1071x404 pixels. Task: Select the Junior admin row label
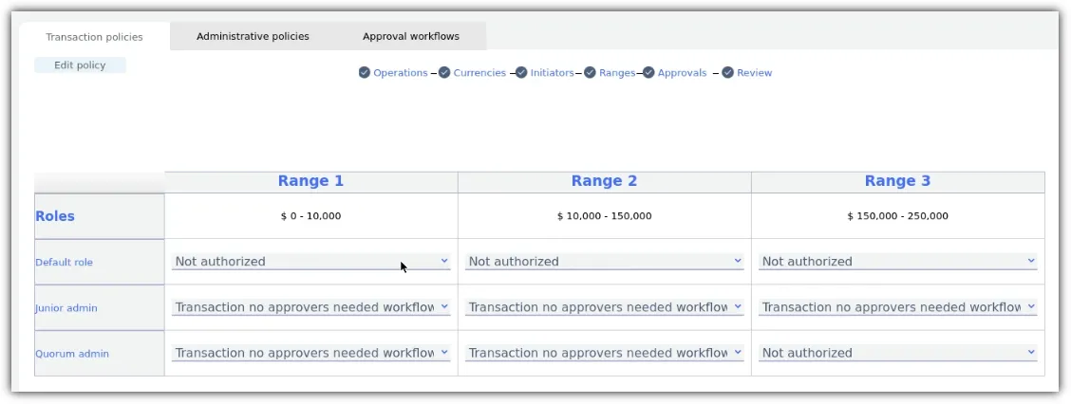66,308
